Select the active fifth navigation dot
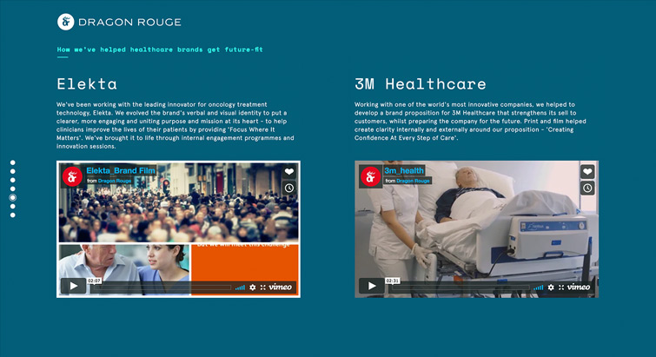Image resolution: width=656 pixels, height=357 pixels. coord(12,197)
